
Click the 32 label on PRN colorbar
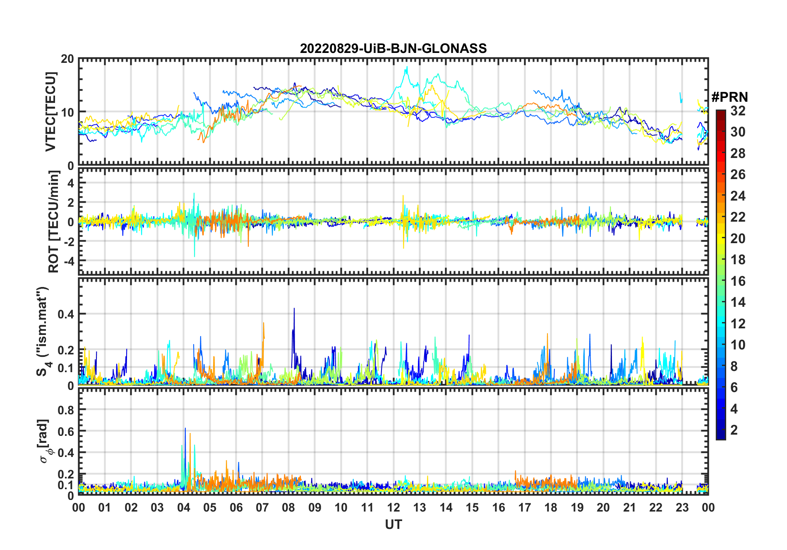click(738, 110)
